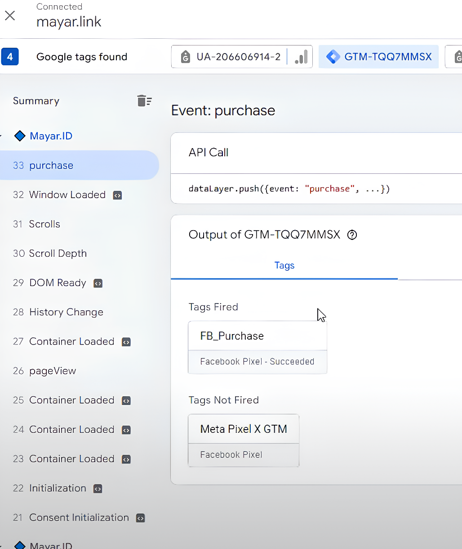Clear the event list with trash icon

point(144,100)
